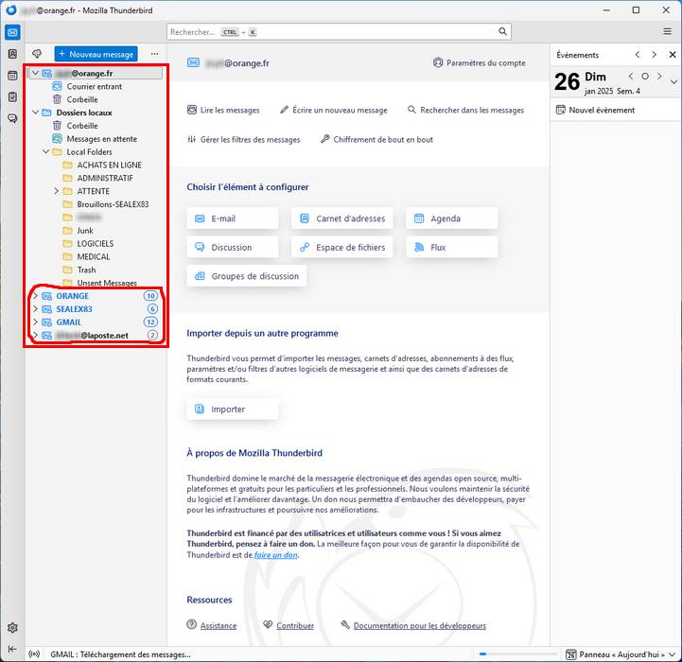Follow the 'faire un don' link
The width and height of the screenshot is (682, 662).
point(276,555)
